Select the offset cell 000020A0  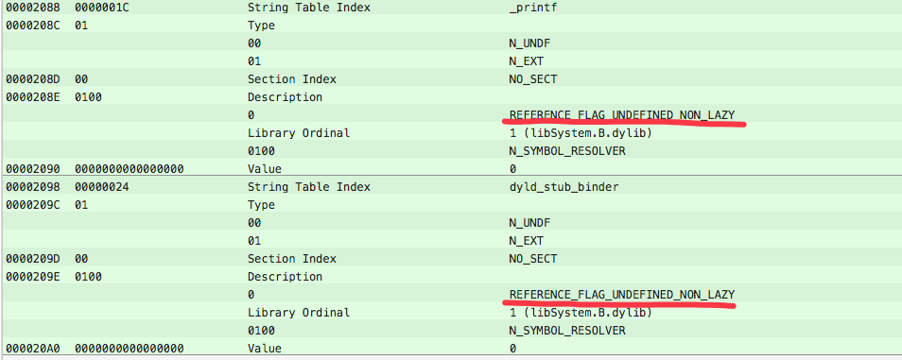tap(33, 349)
